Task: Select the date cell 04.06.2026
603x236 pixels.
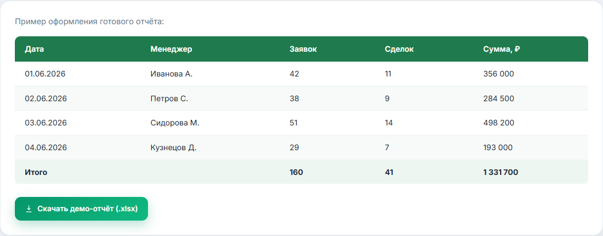Action: 46,147
